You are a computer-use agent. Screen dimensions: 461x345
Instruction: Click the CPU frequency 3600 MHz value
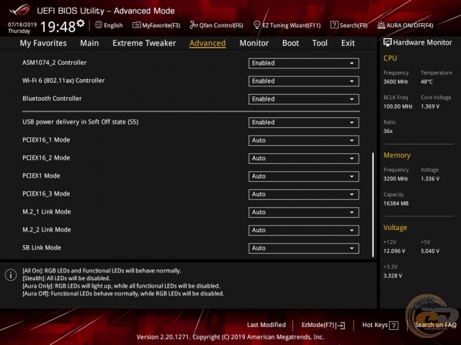pyautogui.click(x=395, y=81)
